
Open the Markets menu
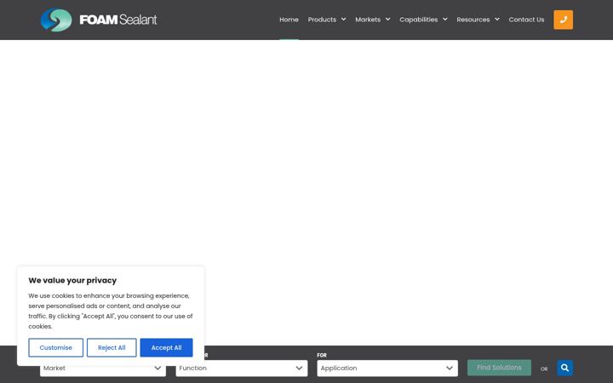(x=368, y=20)
